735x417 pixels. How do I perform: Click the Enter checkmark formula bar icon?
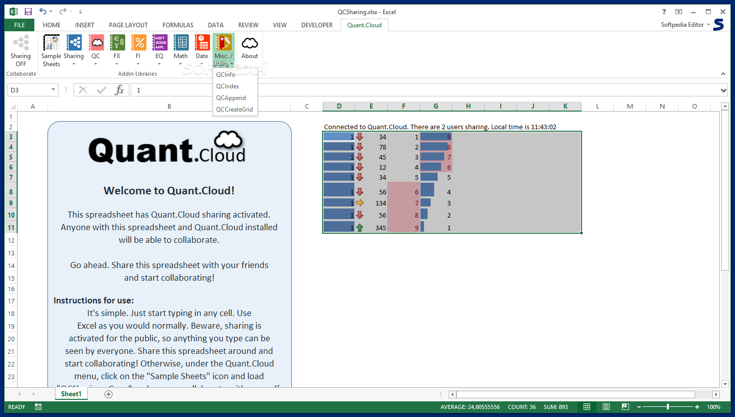point(101,90)
